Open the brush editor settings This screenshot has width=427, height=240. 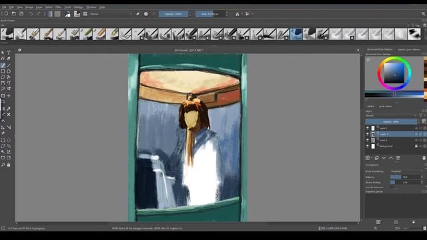(77, 14)
